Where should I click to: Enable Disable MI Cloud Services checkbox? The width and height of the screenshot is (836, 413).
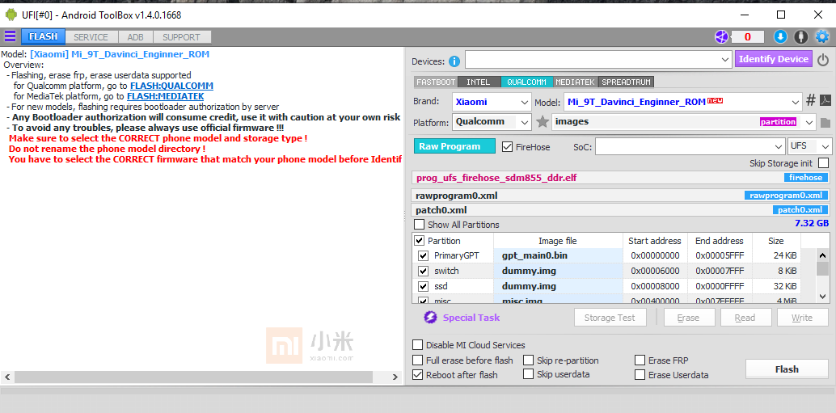(417, 345)
